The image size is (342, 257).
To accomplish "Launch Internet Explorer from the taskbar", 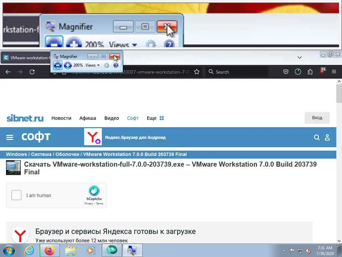I will [29, 250].
